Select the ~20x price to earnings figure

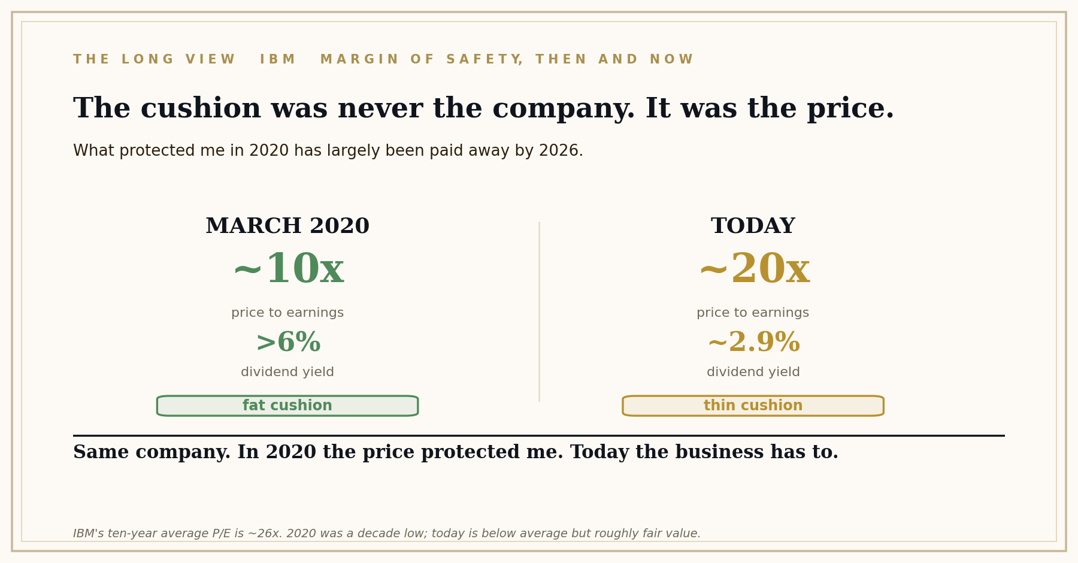click(753, 270)
